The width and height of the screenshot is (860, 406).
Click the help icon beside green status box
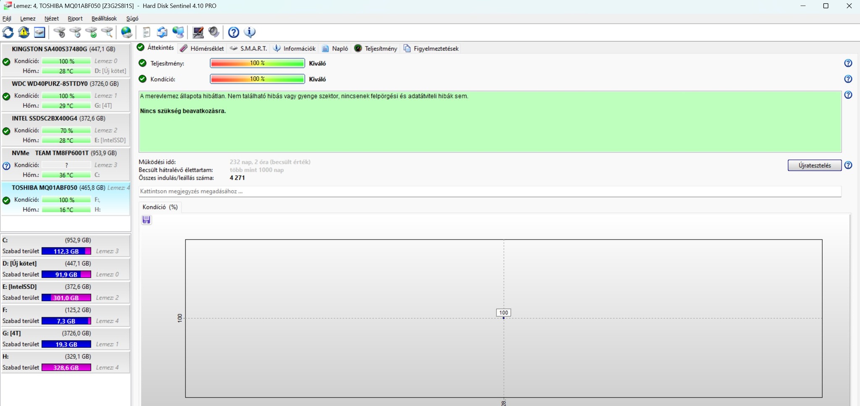point(848,95)
